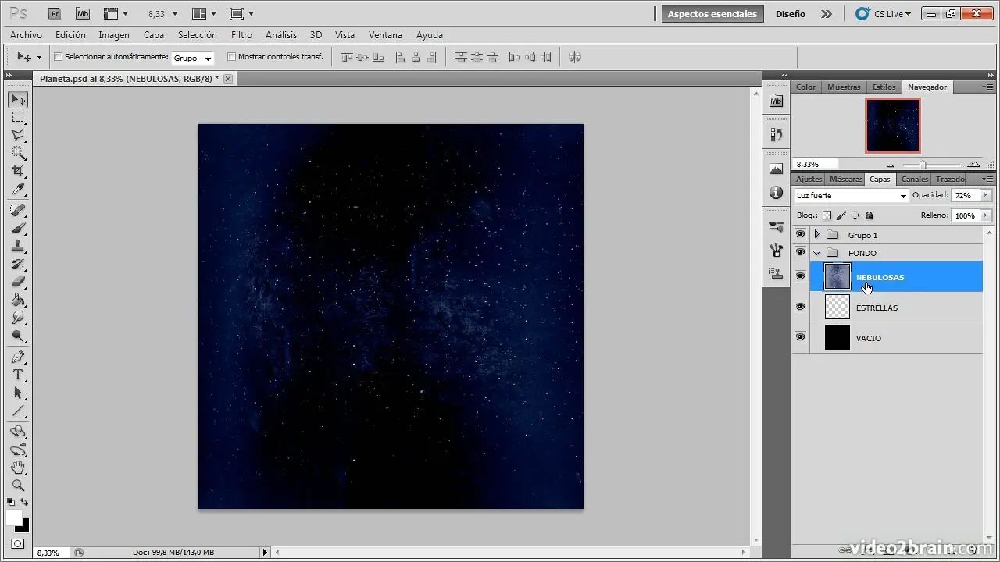Hide the Grupo 1 layer group
1000x562 pixels.
800,234
